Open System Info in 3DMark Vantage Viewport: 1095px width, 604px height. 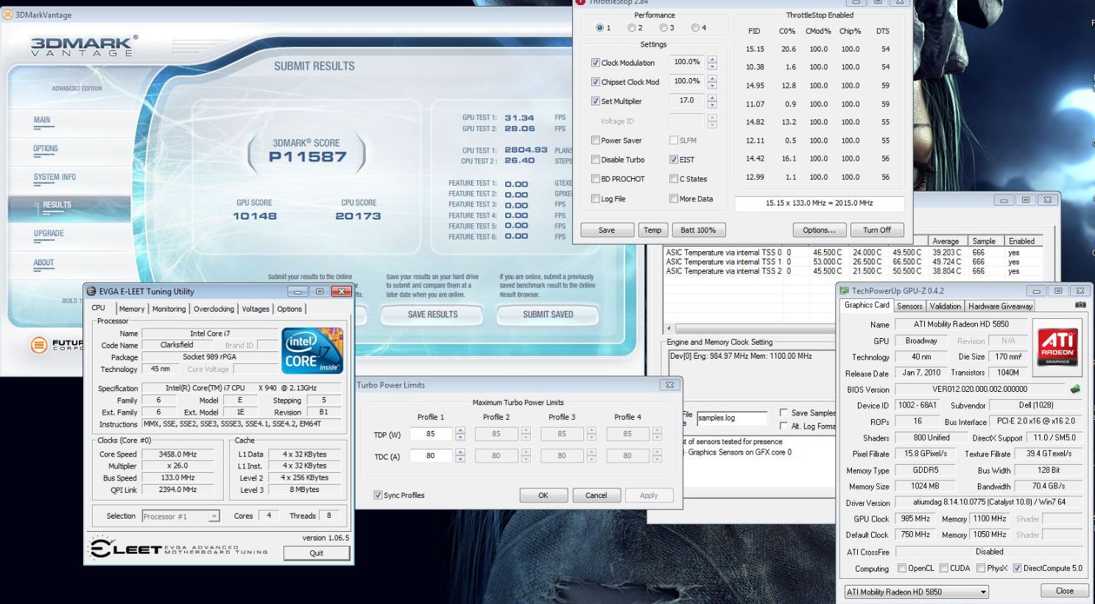(54, 178)
